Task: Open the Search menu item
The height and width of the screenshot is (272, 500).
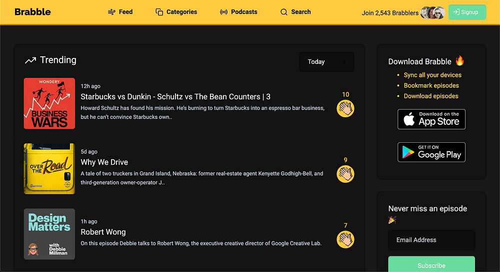Action: tap(295, 12)
